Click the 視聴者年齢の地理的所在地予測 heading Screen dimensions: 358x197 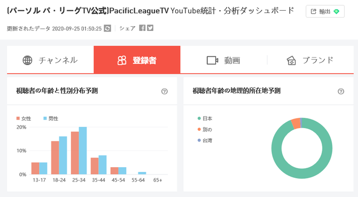(x=237, y=91)
